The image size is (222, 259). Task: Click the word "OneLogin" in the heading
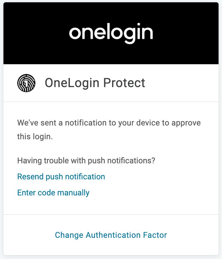pos(72,83)
